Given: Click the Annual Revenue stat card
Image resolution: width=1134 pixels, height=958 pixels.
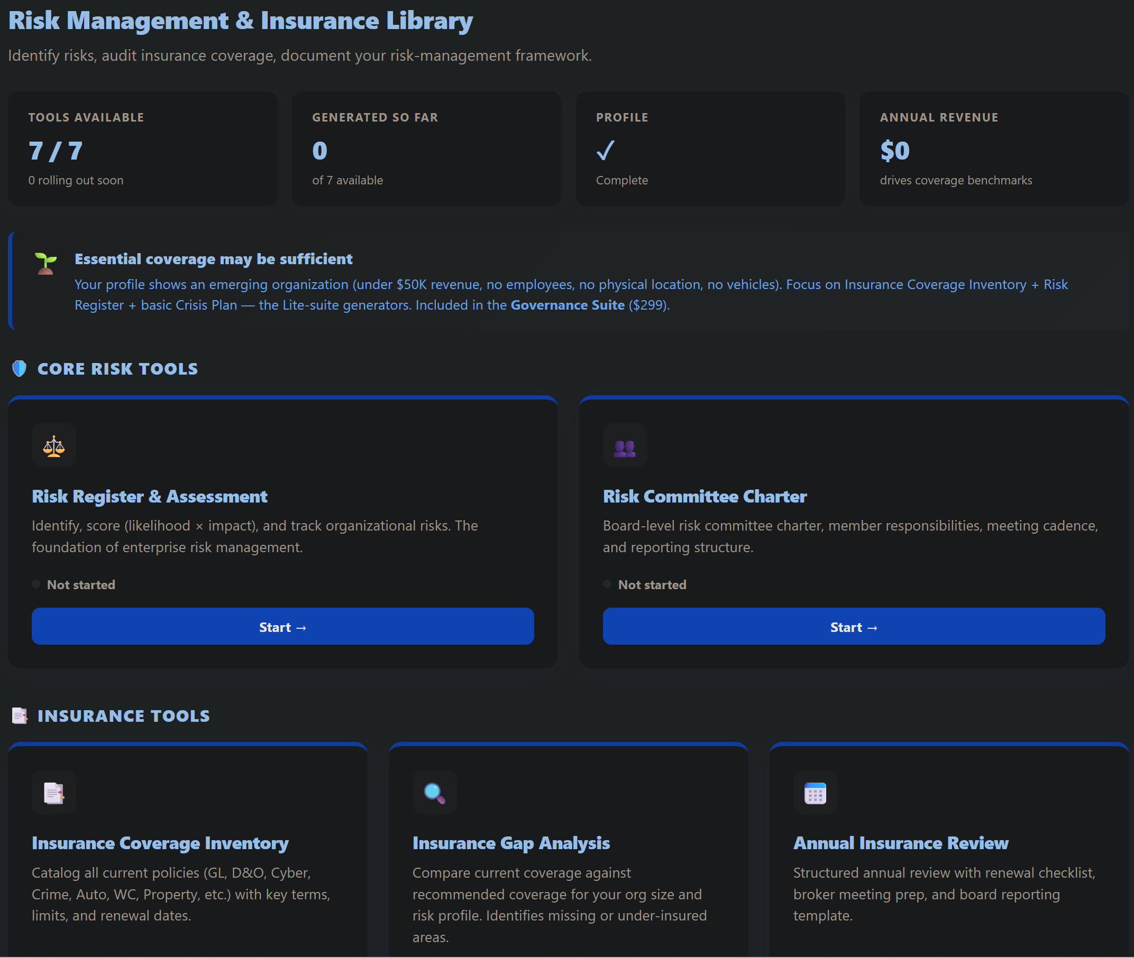Looking at the screenshot, I should coord(994,149).
